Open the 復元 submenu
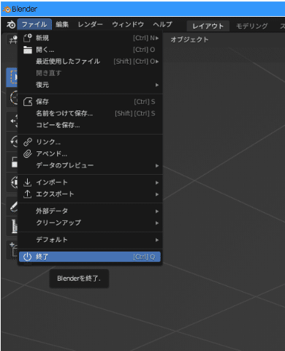This screenshot has width=285, height=351. coord(90,85)
